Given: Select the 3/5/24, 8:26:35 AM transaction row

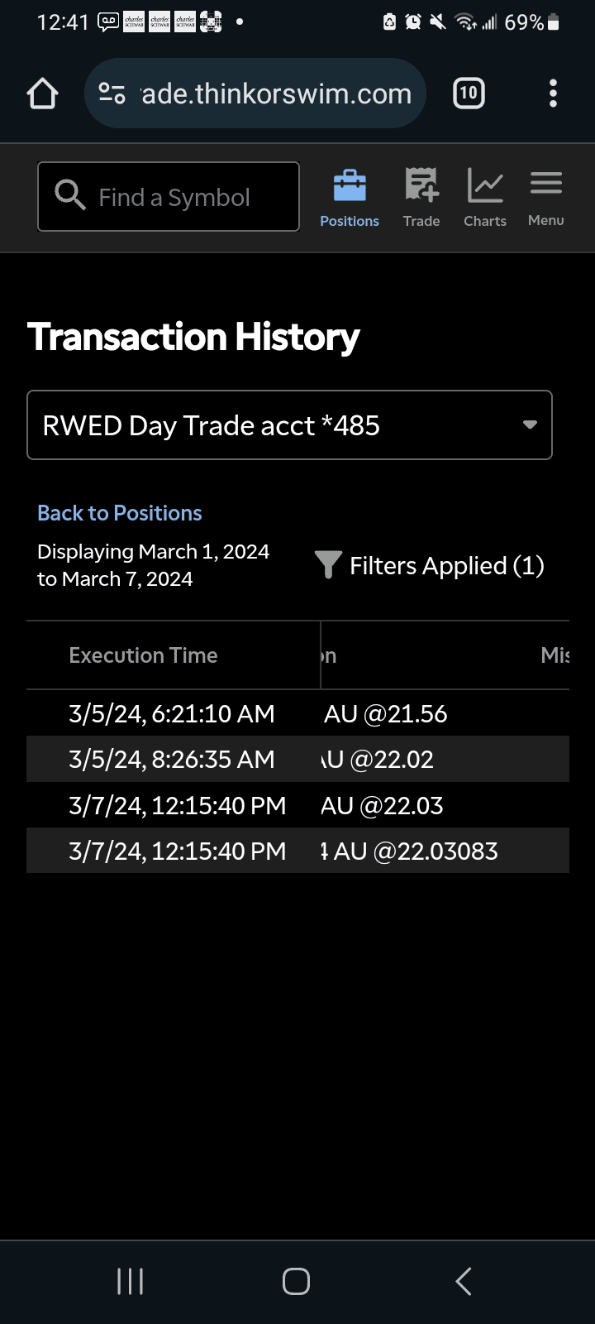Looking at the screenshot, I should click(172, 760).
